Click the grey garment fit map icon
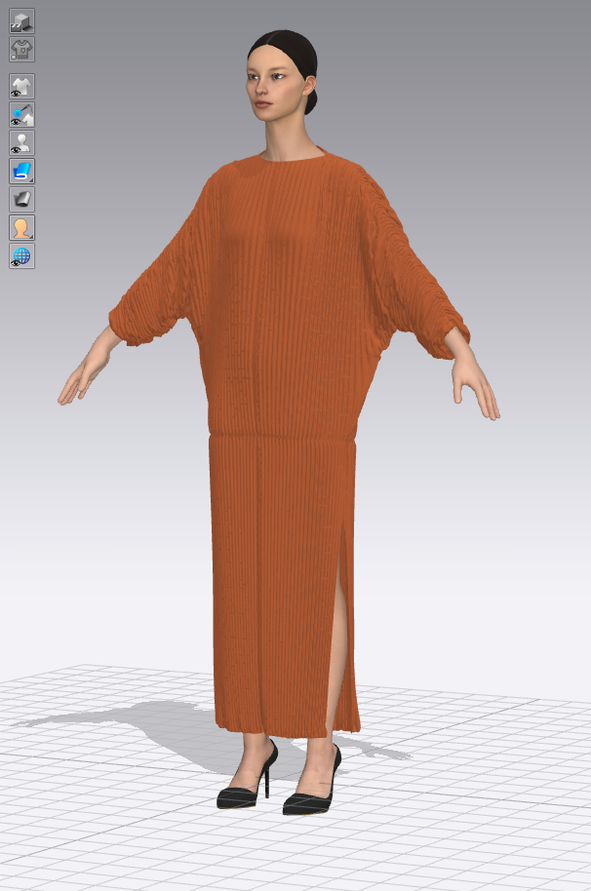The height and width of the screenshot is (891, 591). 21,50
